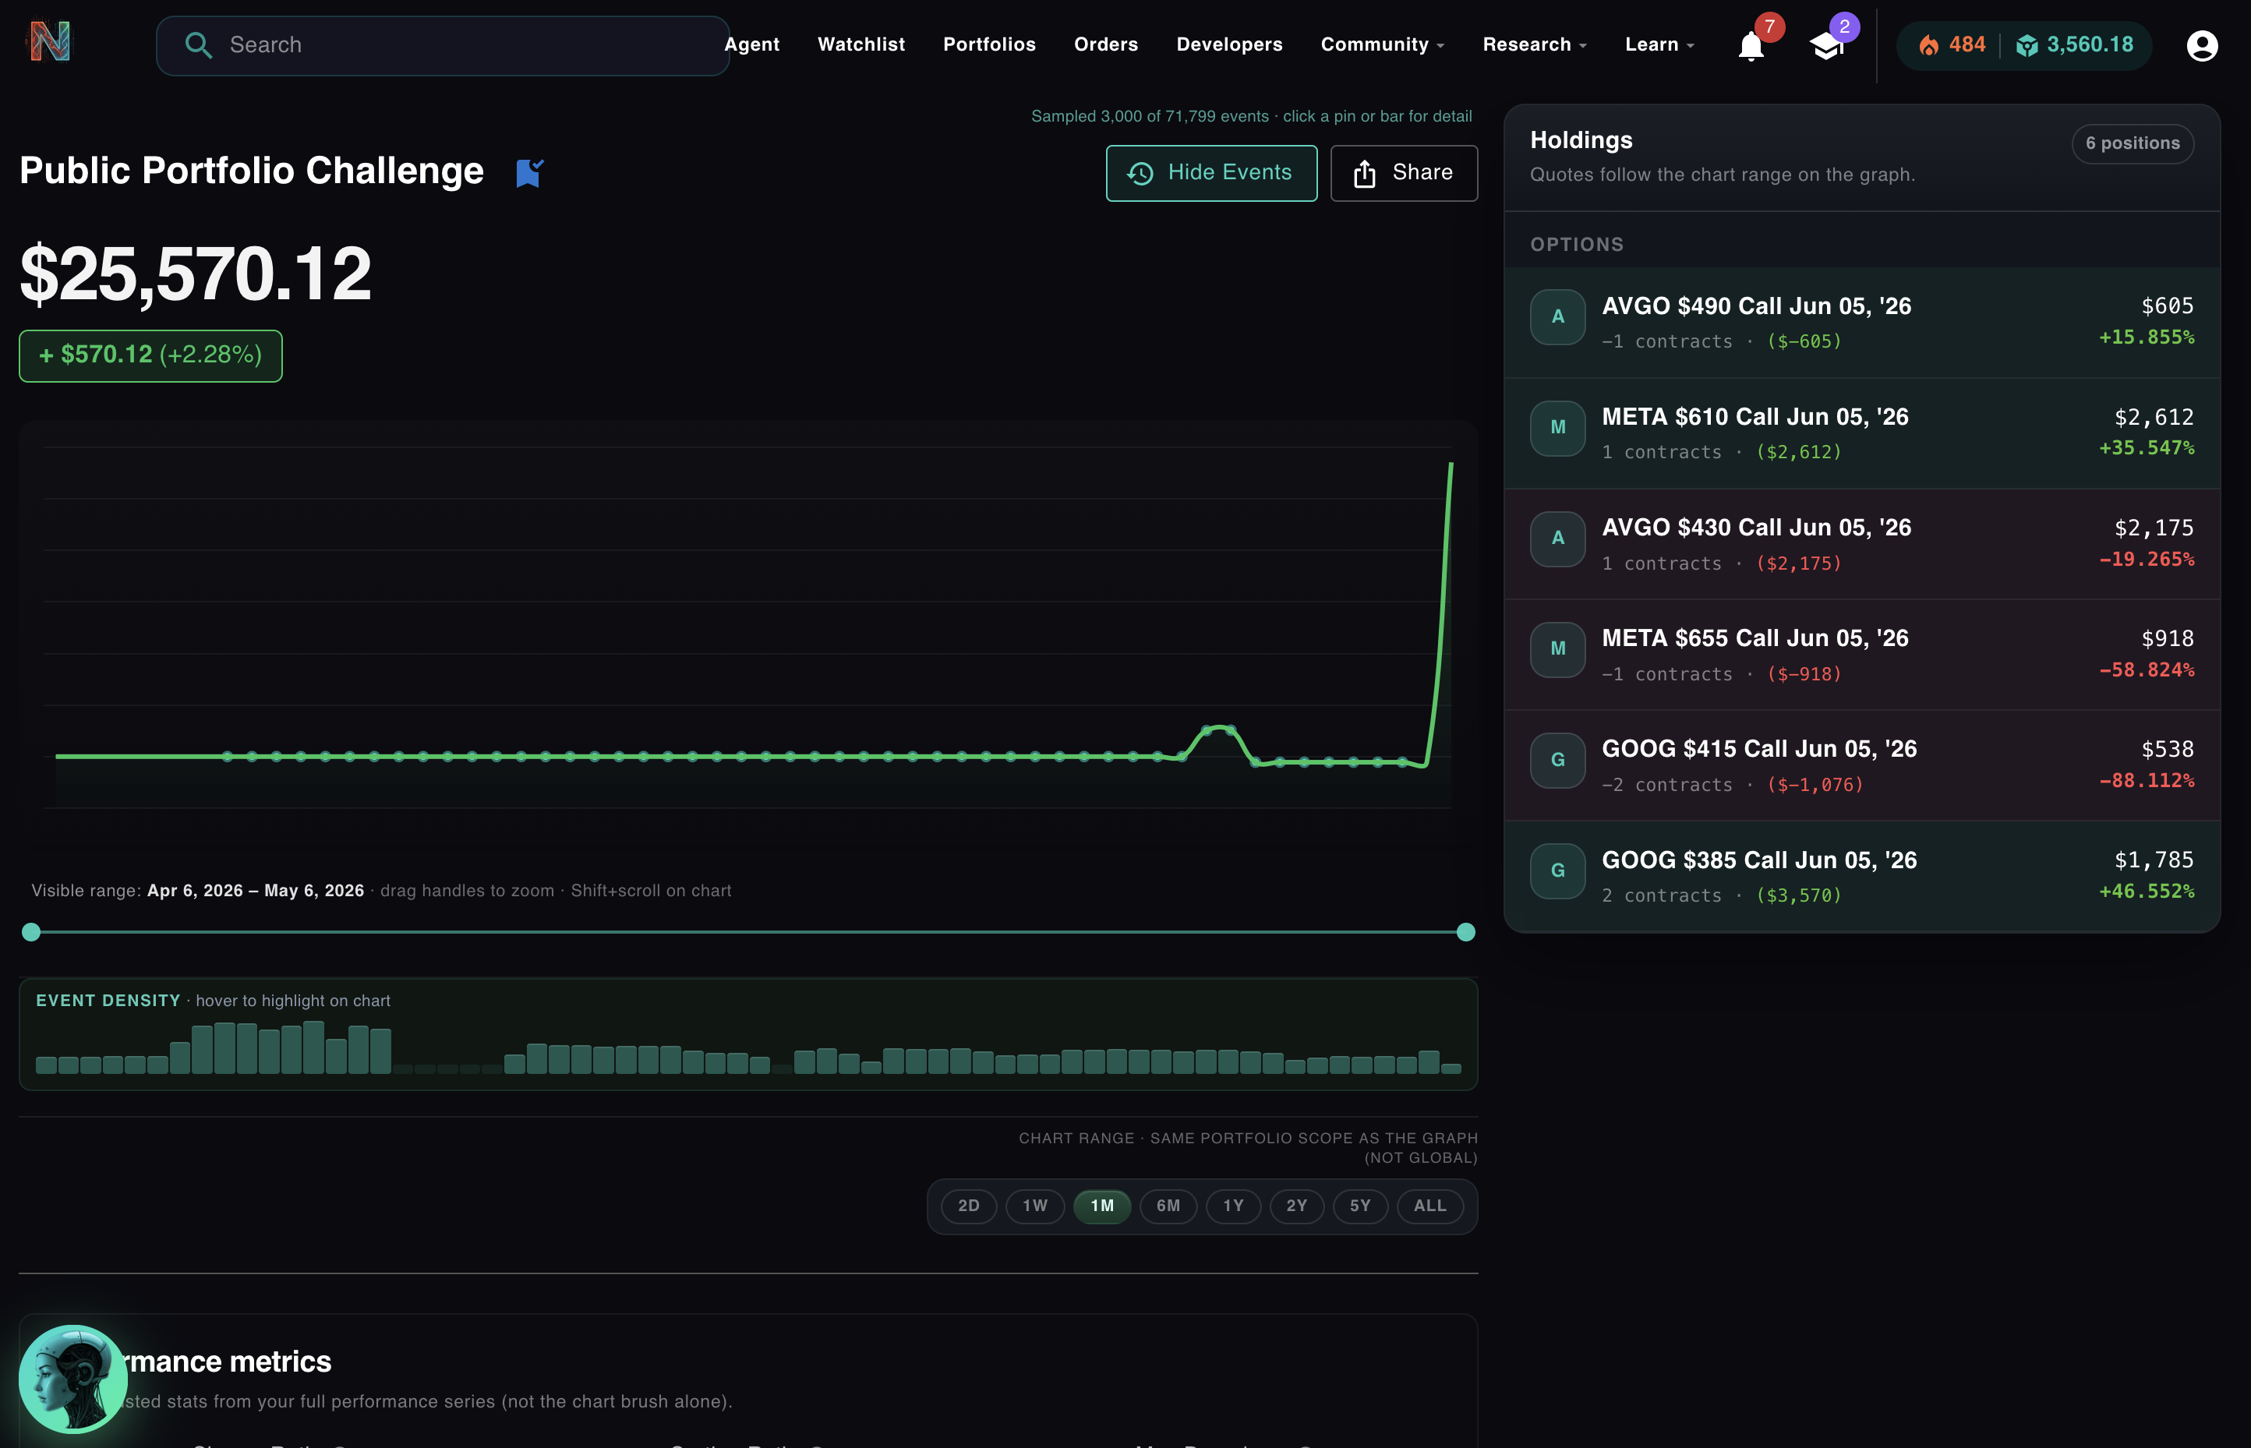This screenshot has height=1448, width=2251.
Task: Click the token balance 3,560.18
Action: point(2075,45)
